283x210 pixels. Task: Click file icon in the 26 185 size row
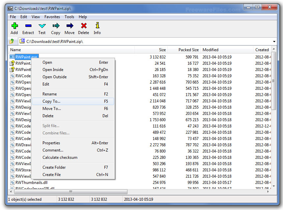point(12,69)
